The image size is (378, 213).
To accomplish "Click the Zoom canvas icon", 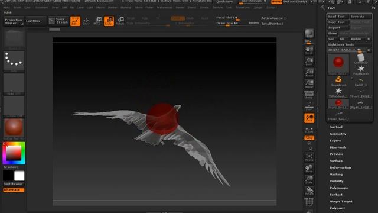I will (x=309, y=62).
